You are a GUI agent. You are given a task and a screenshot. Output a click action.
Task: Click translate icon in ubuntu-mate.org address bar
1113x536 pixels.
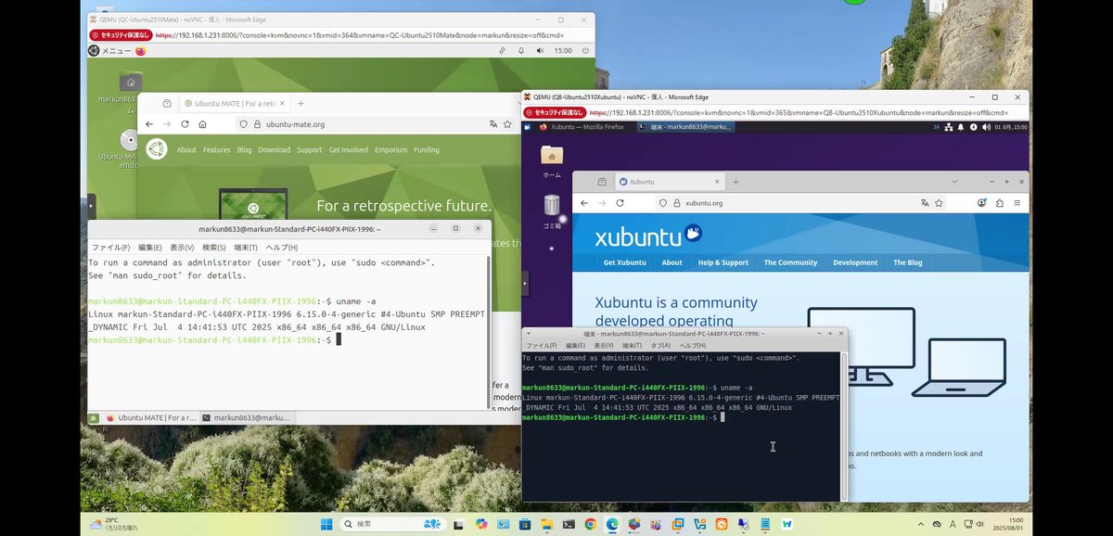coord(493,124)
